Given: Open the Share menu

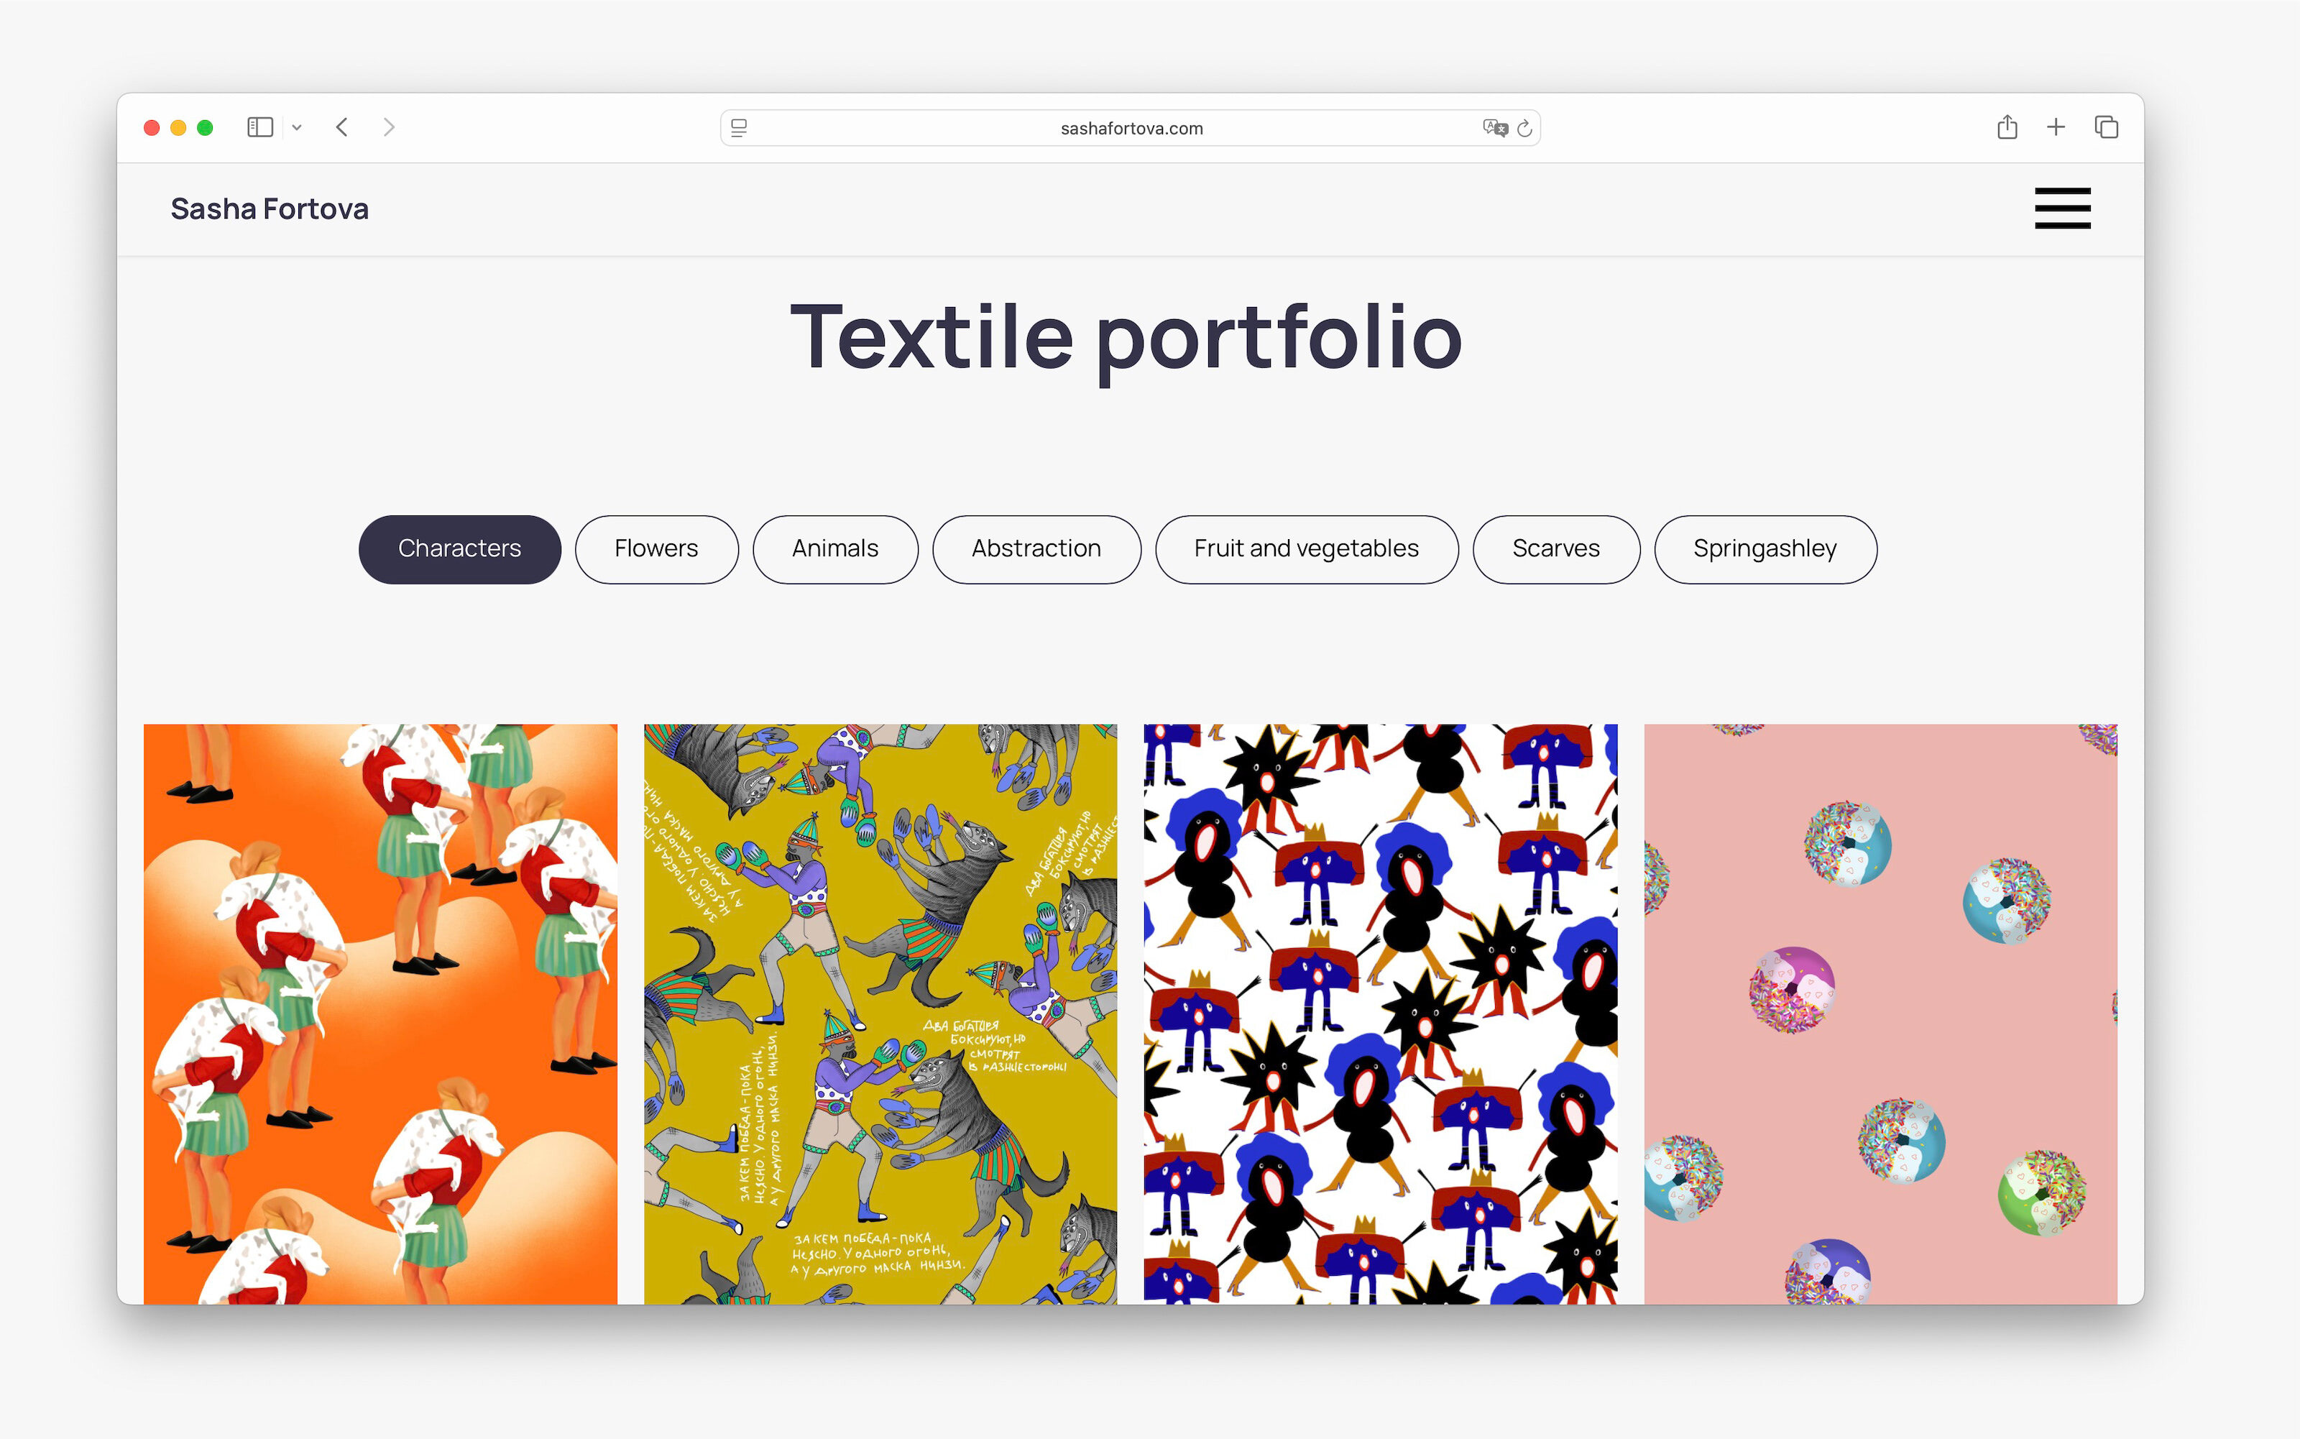Looking at the screenshot, I should click(2007, 127).
